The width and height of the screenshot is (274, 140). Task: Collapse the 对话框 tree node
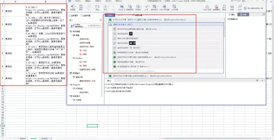click(72, 100)
